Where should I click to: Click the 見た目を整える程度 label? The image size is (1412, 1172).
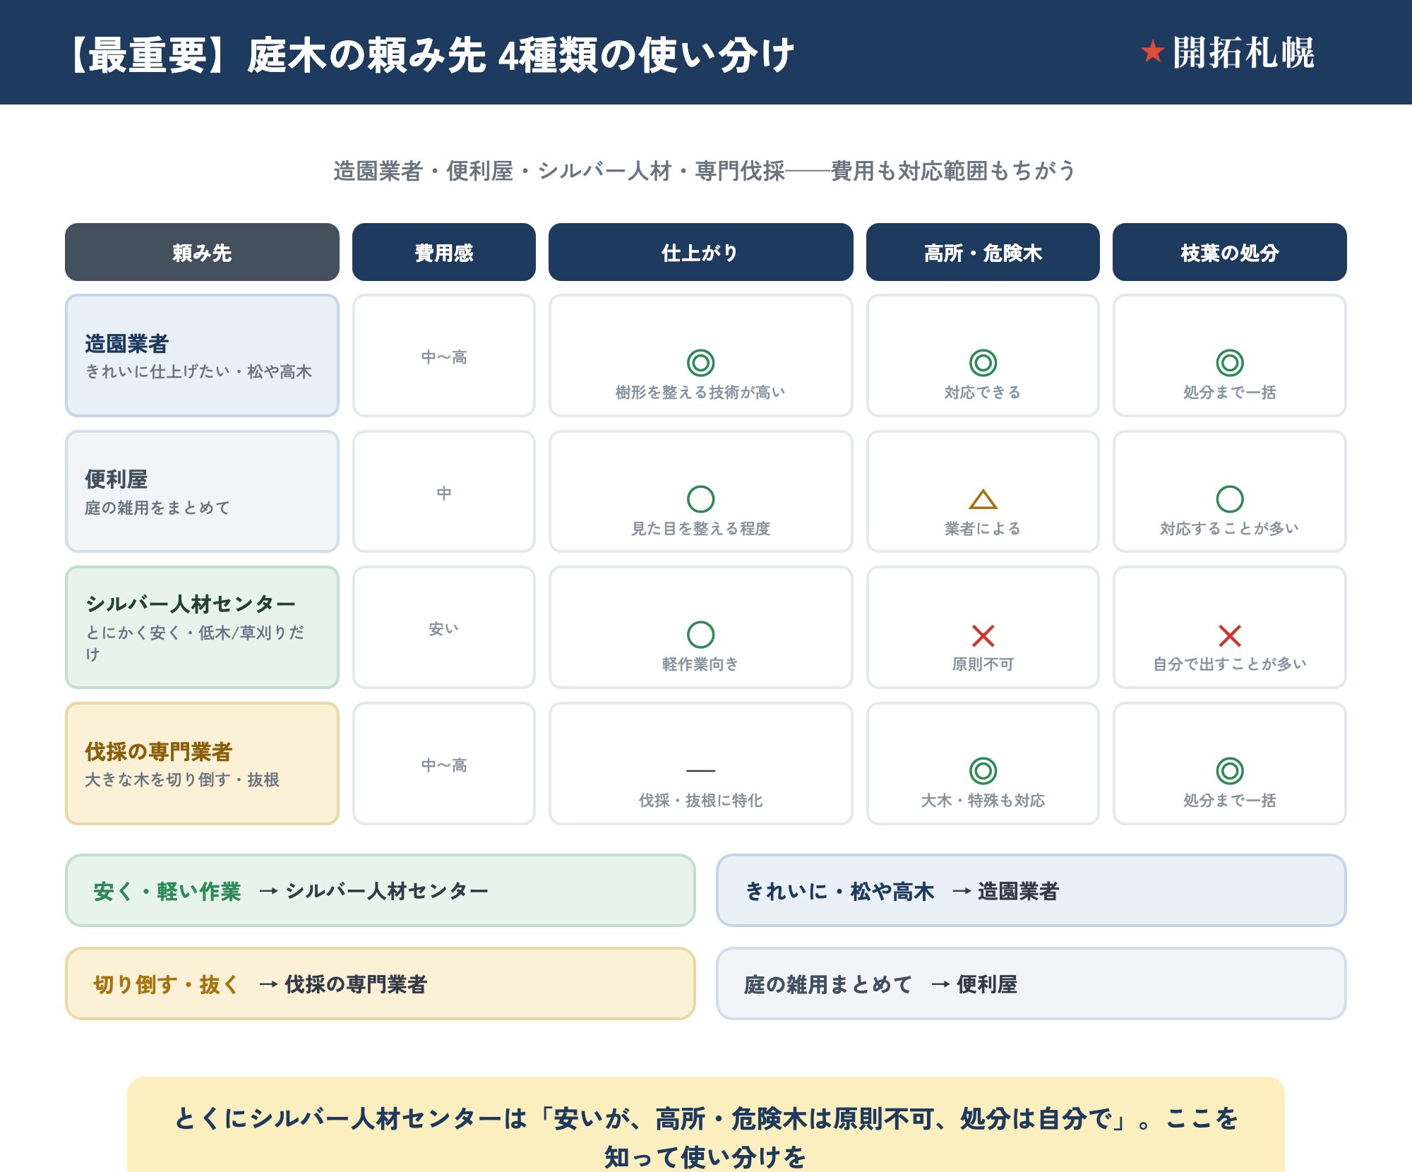[700, 528]
